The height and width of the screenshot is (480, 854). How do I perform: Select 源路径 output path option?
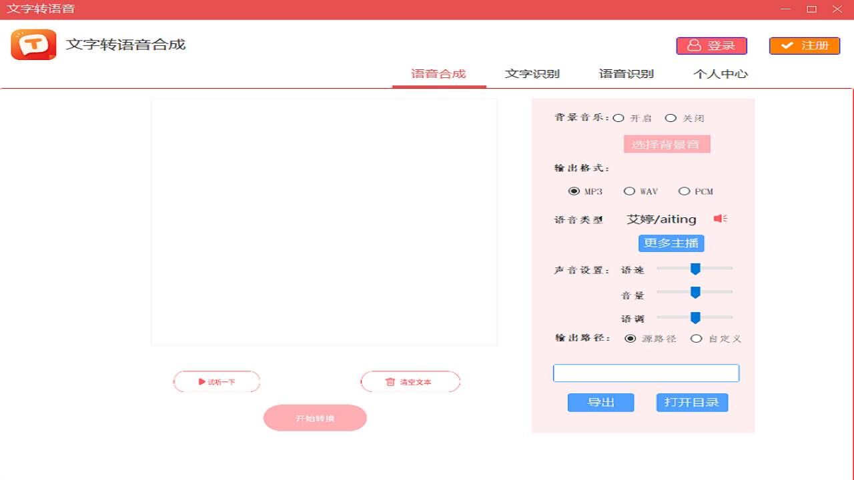631,338
